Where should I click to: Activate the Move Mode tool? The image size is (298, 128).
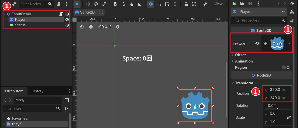pyautogui.click(x=88, y=4)
